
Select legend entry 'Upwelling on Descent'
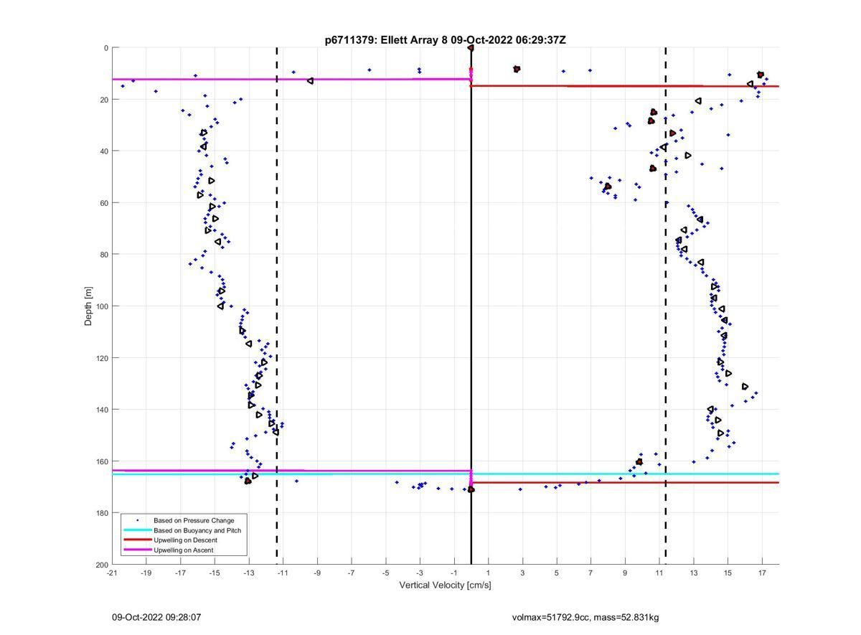(185, 540)
